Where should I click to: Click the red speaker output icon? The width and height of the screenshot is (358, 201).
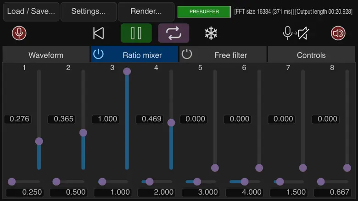(x=338, y=33)
